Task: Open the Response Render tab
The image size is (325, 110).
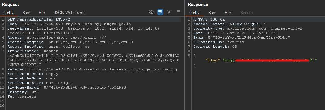Action: point(247,13)
